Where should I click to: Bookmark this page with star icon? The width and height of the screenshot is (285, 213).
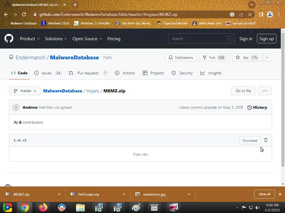pos(250,14)
